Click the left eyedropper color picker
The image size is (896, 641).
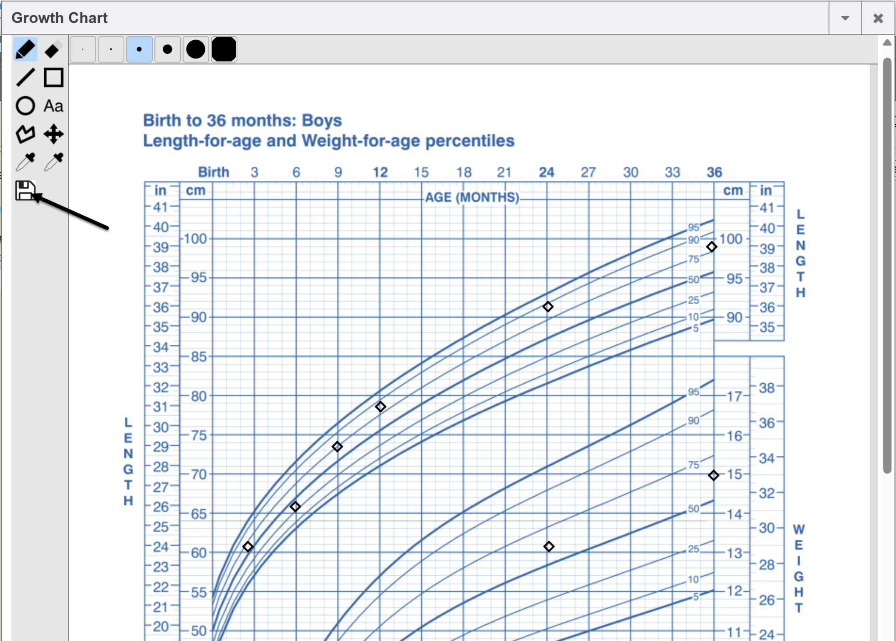[x=25, y=162]
